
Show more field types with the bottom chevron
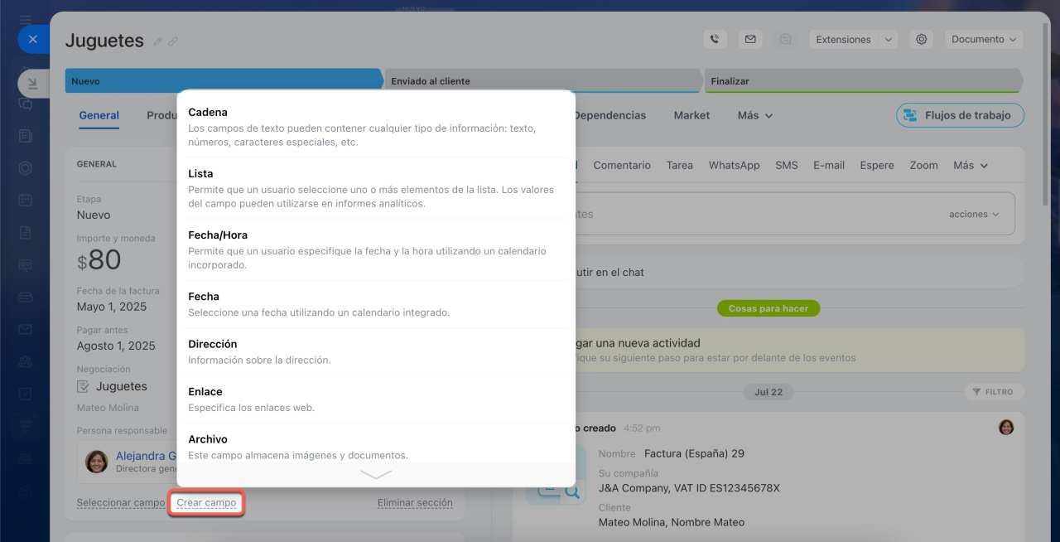[376, 474]
